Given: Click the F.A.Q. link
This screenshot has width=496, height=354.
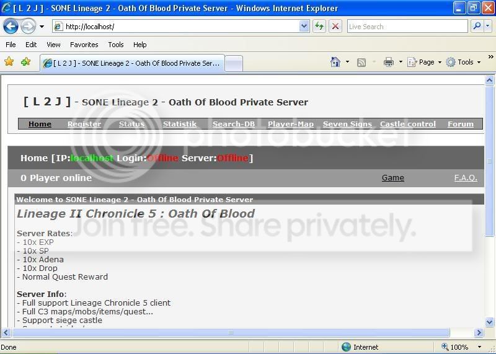Looking at the screenshot, I should (466, 178).
